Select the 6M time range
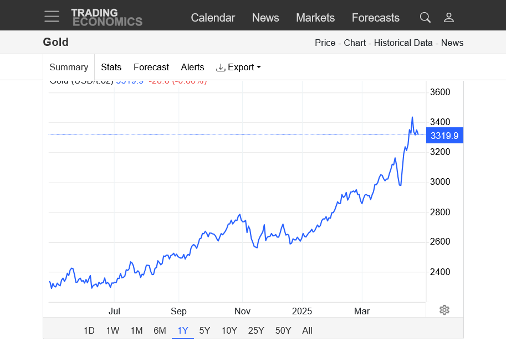 coord(160,330)
